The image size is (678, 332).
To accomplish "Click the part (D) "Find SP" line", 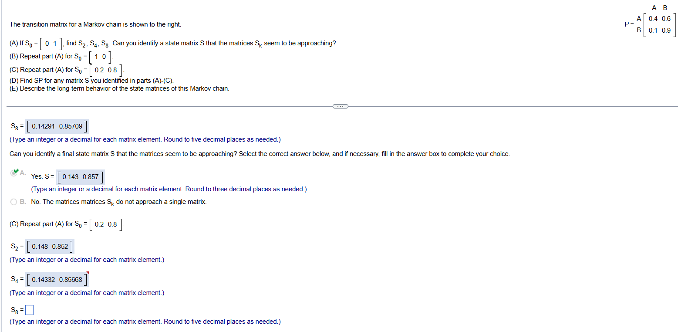I will click(91, 81).
